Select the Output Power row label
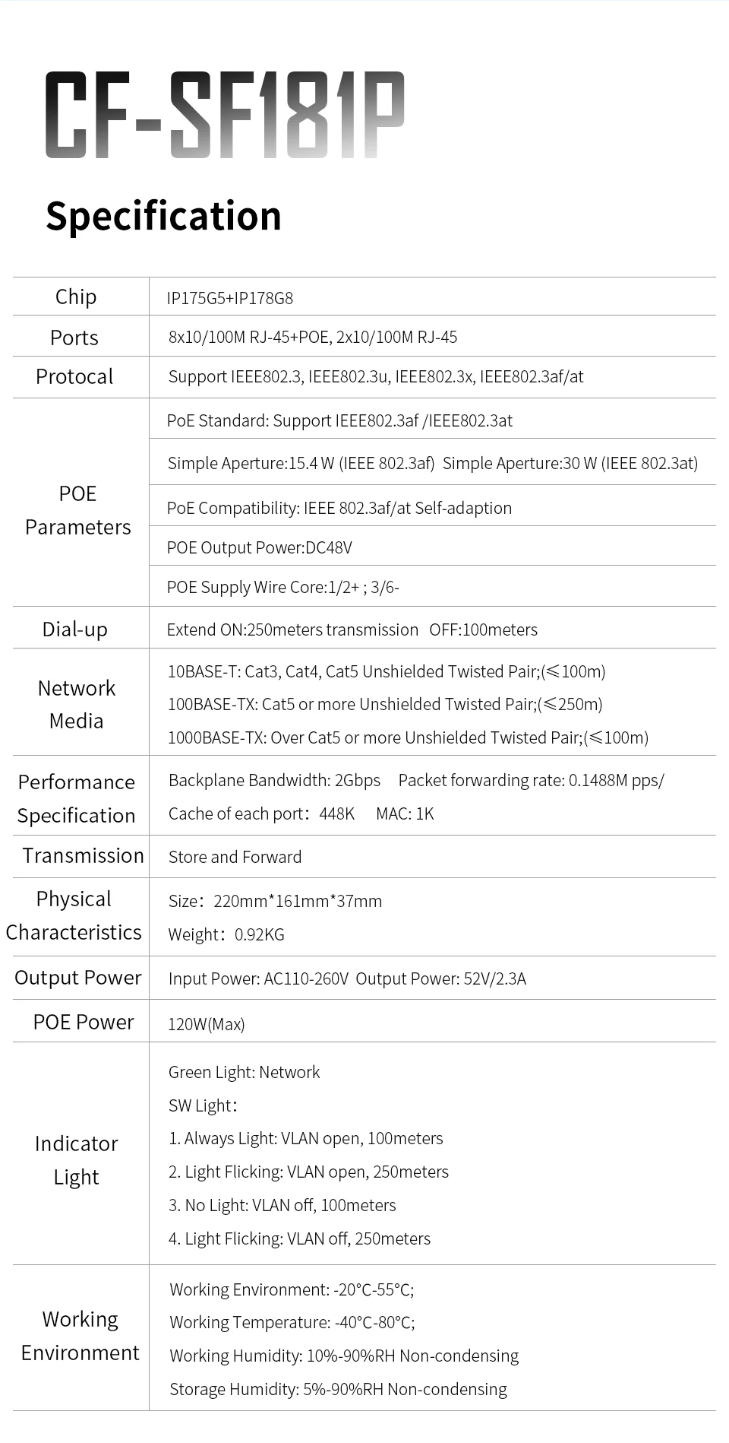729x1443 pixels. (78, 978)
